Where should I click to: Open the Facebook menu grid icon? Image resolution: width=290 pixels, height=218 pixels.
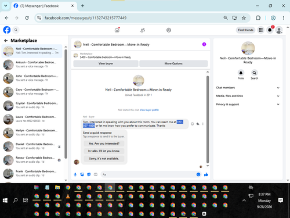[x=261, y=30]
